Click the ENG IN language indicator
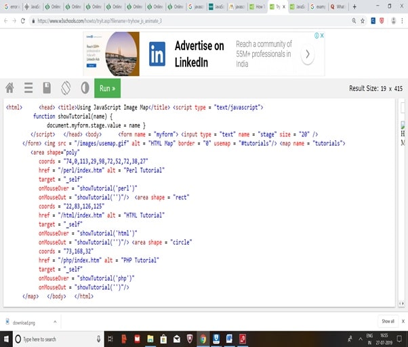The image size is (408, 347). pyautogui.click(x=369, y=339)
